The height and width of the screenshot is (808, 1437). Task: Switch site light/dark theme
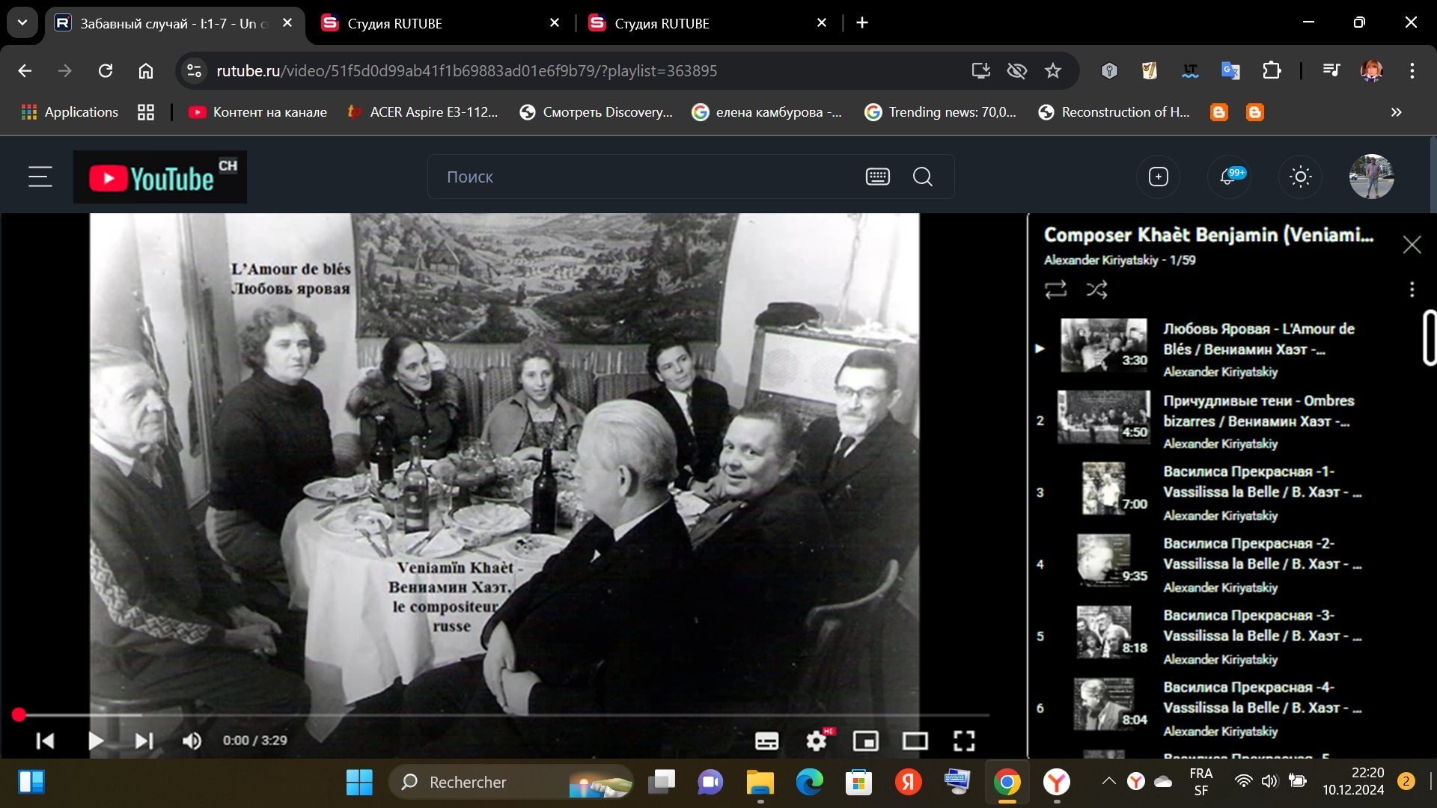(1300, 177)
